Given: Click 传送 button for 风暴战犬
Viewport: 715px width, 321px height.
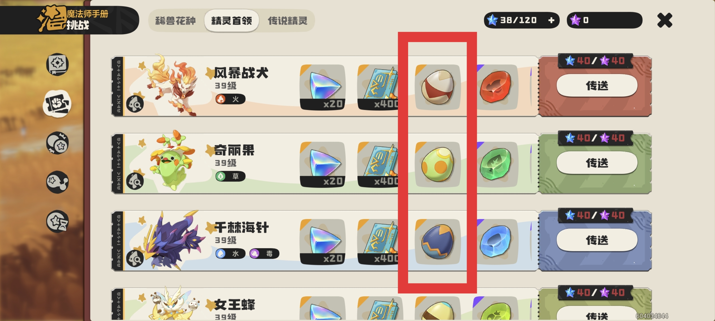Looking at the screenshot, I should pos(597,86).
